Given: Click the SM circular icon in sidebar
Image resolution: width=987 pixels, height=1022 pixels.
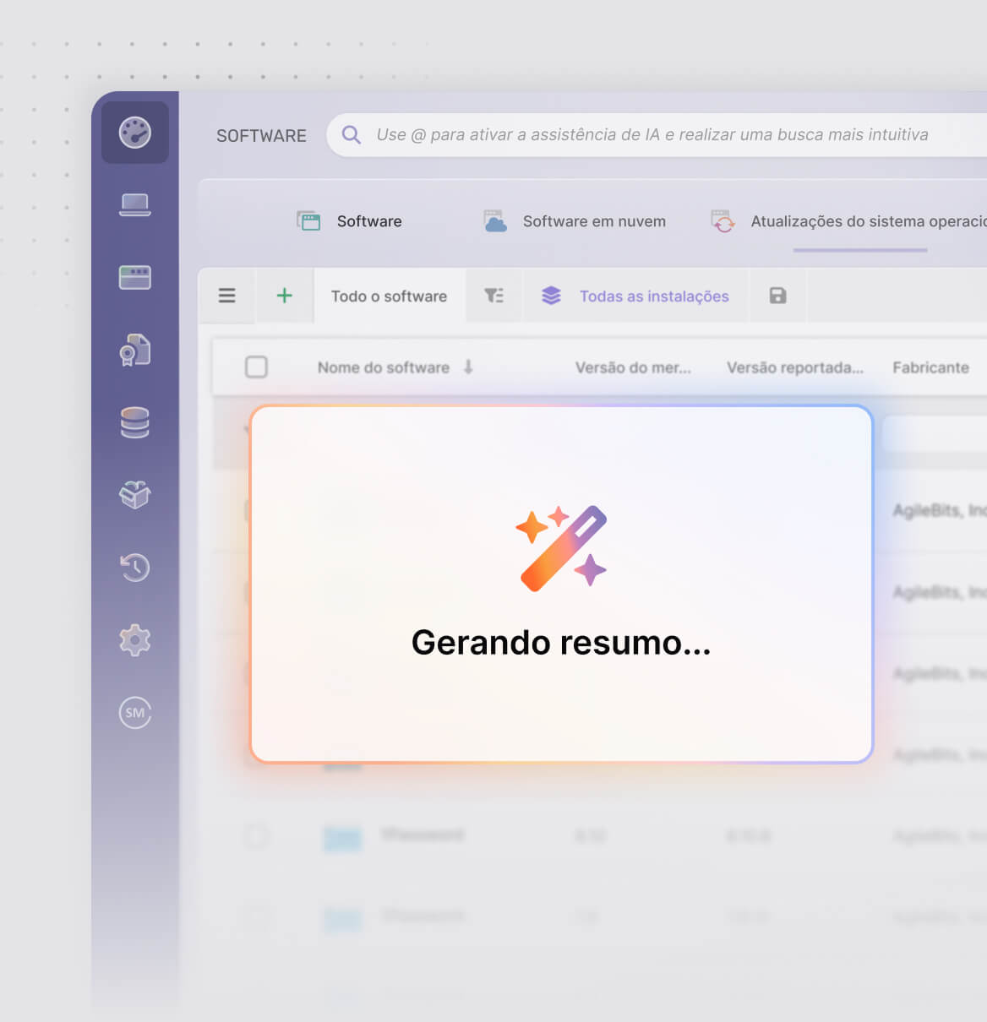Looking at the screenshot, I should (134, 713).
